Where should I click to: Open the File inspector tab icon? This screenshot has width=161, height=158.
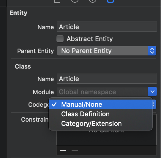57,1
